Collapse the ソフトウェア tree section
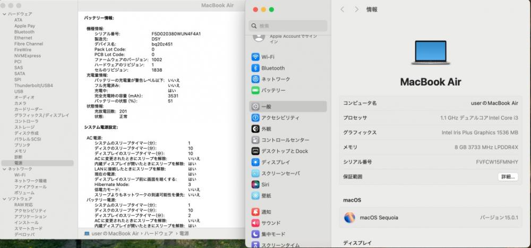Image resolution: width=531 pixels, height=248 pixels. 4,199
